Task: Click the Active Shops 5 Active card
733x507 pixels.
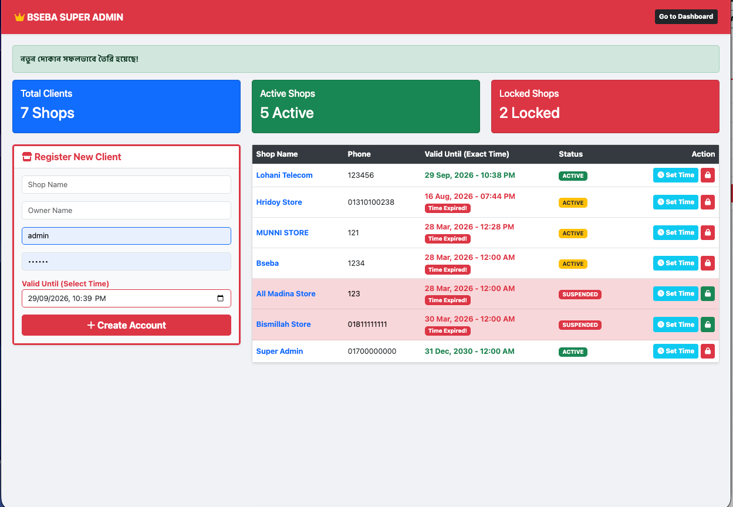Action: tap(366, 106)
